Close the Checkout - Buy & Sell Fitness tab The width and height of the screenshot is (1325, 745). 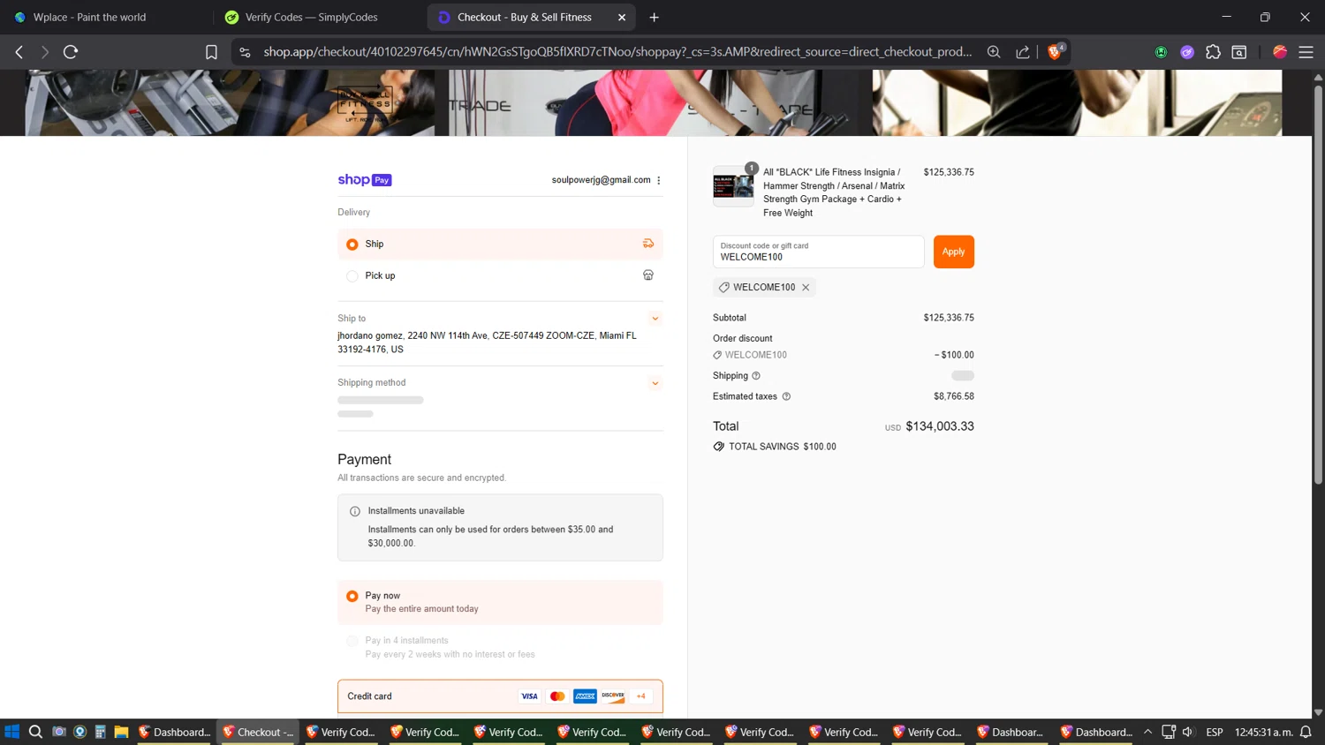tap(622, 17)
